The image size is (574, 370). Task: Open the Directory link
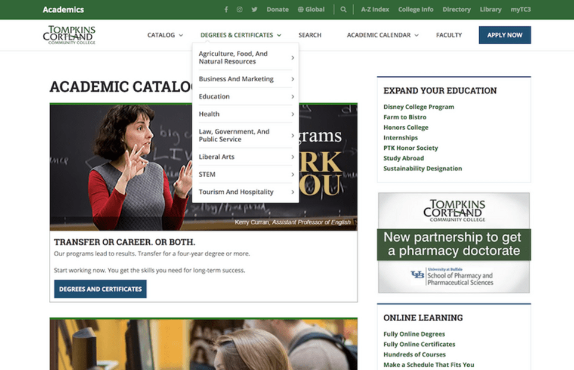pos(456,10)
